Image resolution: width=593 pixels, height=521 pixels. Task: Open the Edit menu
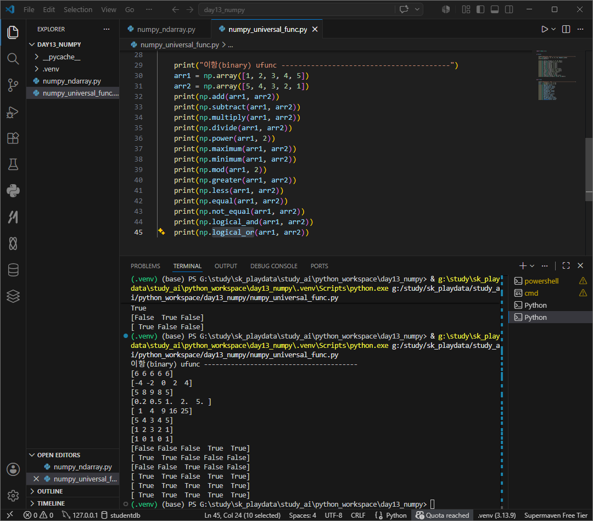49,9
